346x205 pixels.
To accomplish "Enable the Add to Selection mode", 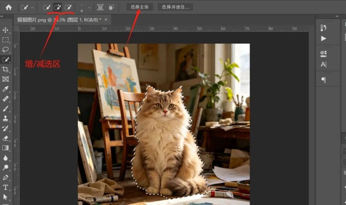I will click(x=57, y=7).
